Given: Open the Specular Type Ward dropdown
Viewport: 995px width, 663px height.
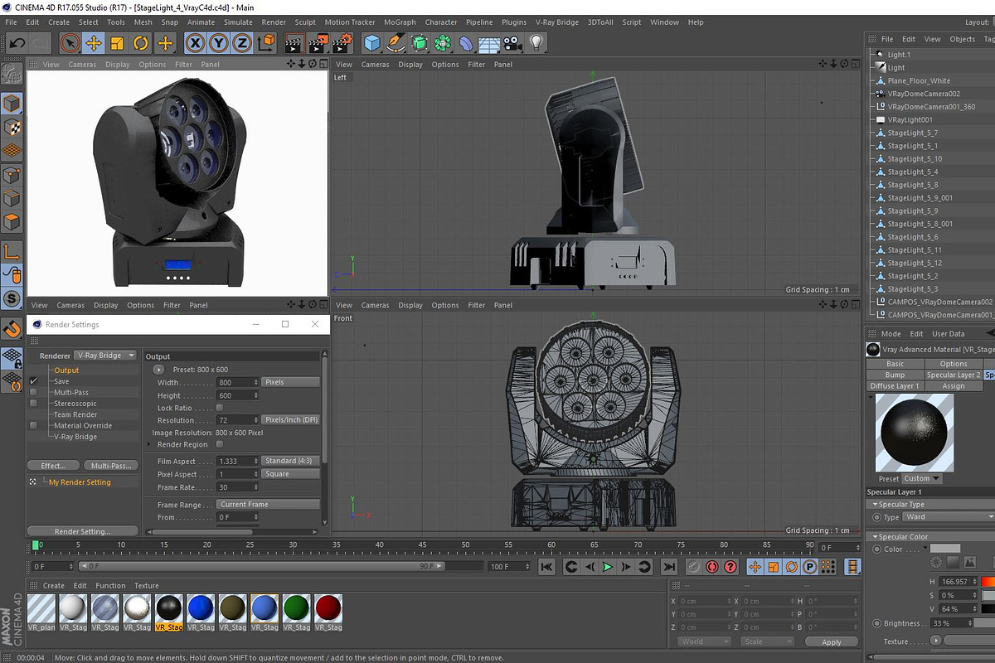Looking at the screenshot, I should (x=949, y=517).
